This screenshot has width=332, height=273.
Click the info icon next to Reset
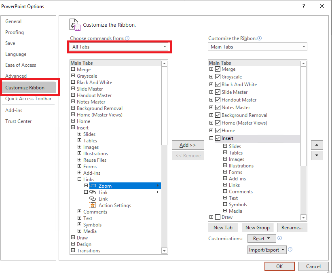[x=280, y=238]
